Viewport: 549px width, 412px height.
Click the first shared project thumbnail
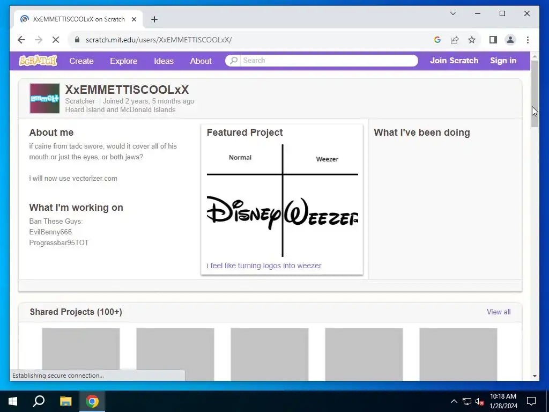81,354
